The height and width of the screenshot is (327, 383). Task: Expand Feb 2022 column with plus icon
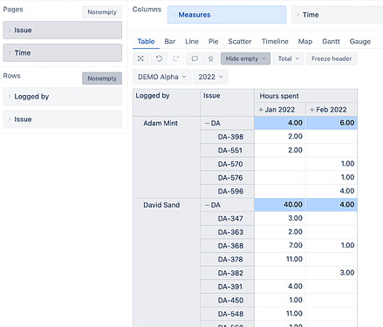pos(312,110)
